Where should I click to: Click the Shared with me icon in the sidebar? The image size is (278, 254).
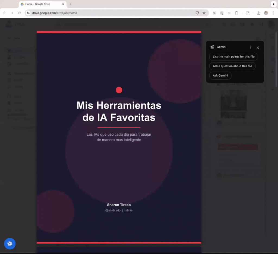pyautogui.click(x=9, y=73)
